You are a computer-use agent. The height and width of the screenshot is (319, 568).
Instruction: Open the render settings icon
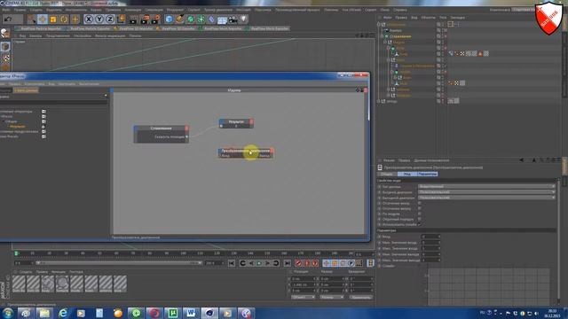click(x=156, y=19)
